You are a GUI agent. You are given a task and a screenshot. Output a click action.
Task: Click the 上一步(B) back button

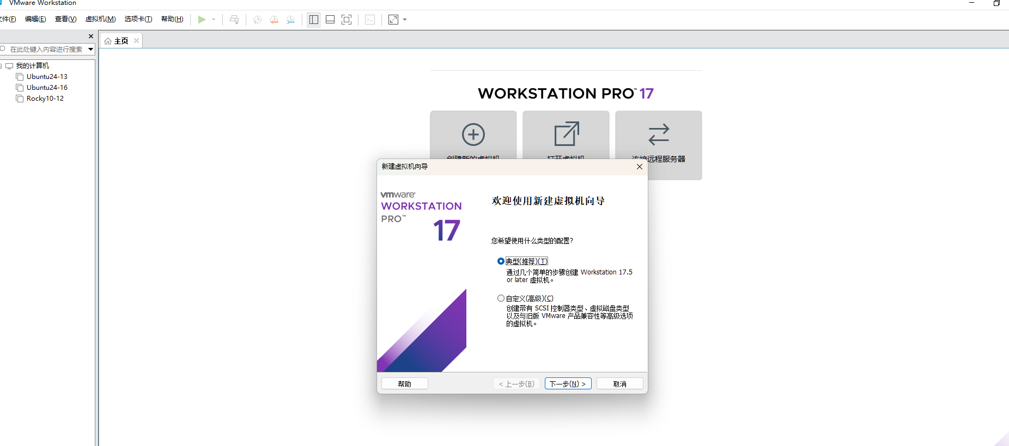(x=516, y=384)
